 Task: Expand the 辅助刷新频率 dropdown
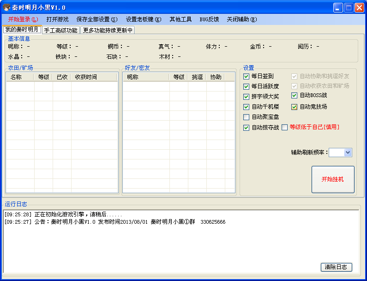348,153
